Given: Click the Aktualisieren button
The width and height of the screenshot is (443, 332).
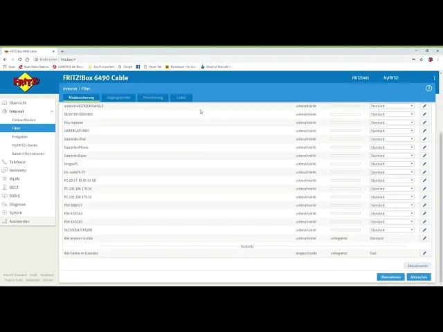Looking at the screenshot, I should click(417, 266).
